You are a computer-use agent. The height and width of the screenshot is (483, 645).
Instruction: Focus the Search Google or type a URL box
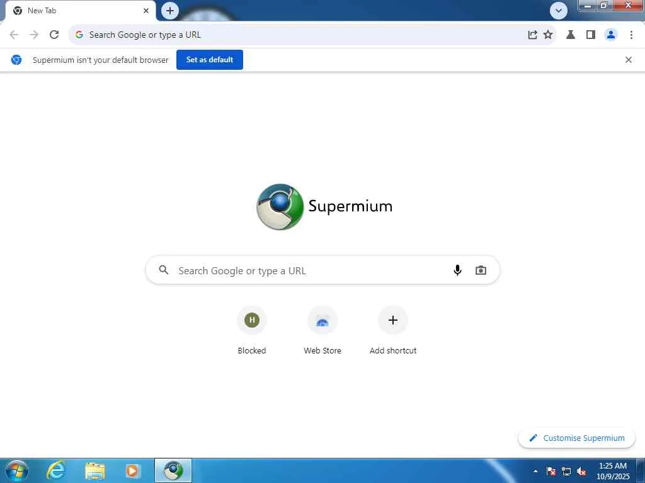(323, 270)
